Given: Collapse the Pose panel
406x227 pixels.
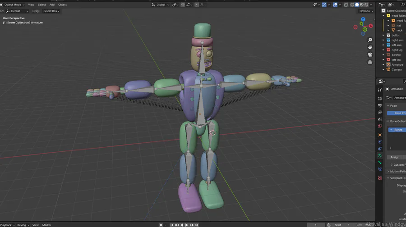Looking at the screenshot, I should (388, 106).
